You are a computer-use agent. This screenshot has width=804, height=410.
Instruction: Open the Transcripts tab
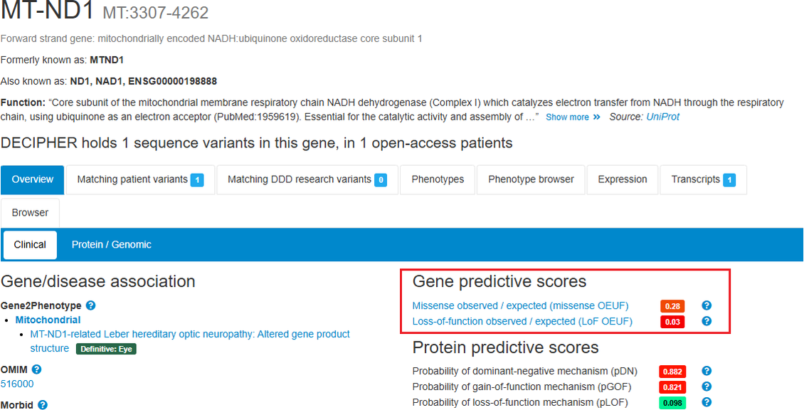click(703, 179)
